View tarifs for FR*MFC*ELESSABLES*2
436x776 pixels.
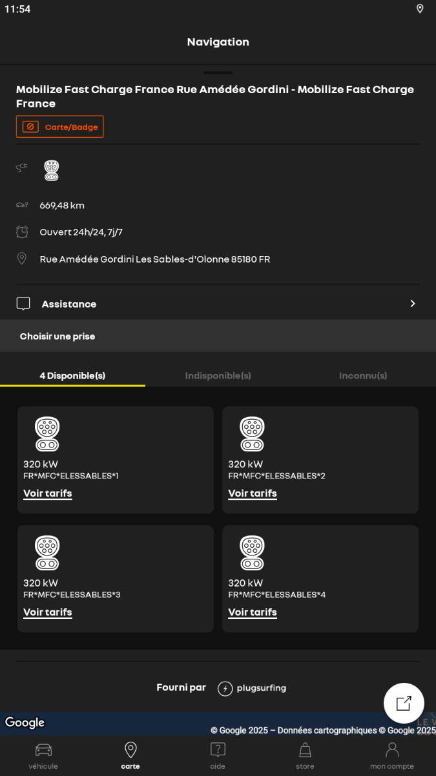(x=253, y=493)
